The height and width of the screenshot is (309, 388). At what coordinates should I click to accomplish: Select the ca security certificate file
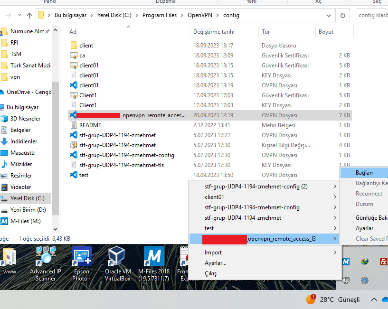[x=74, y=56]
